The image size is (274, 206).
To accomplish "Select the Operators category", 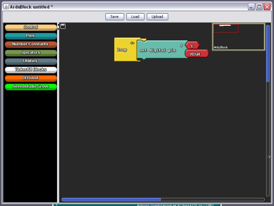I will (31, 53).
